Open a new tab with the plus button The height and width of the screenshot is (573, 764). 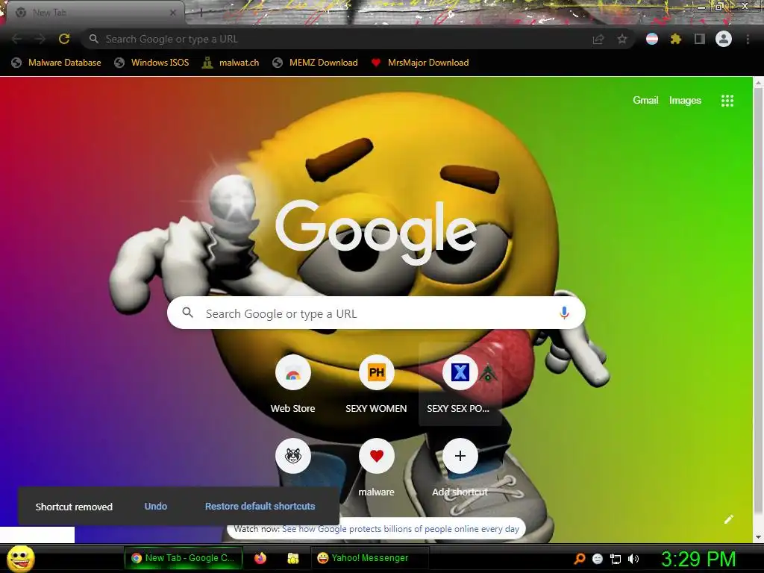pyautogui.click(x=201, y=13)
